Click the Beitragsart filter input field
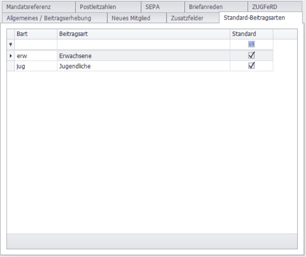Image resolution: width=306 pixels, height=257 pixels. point(143,45)
